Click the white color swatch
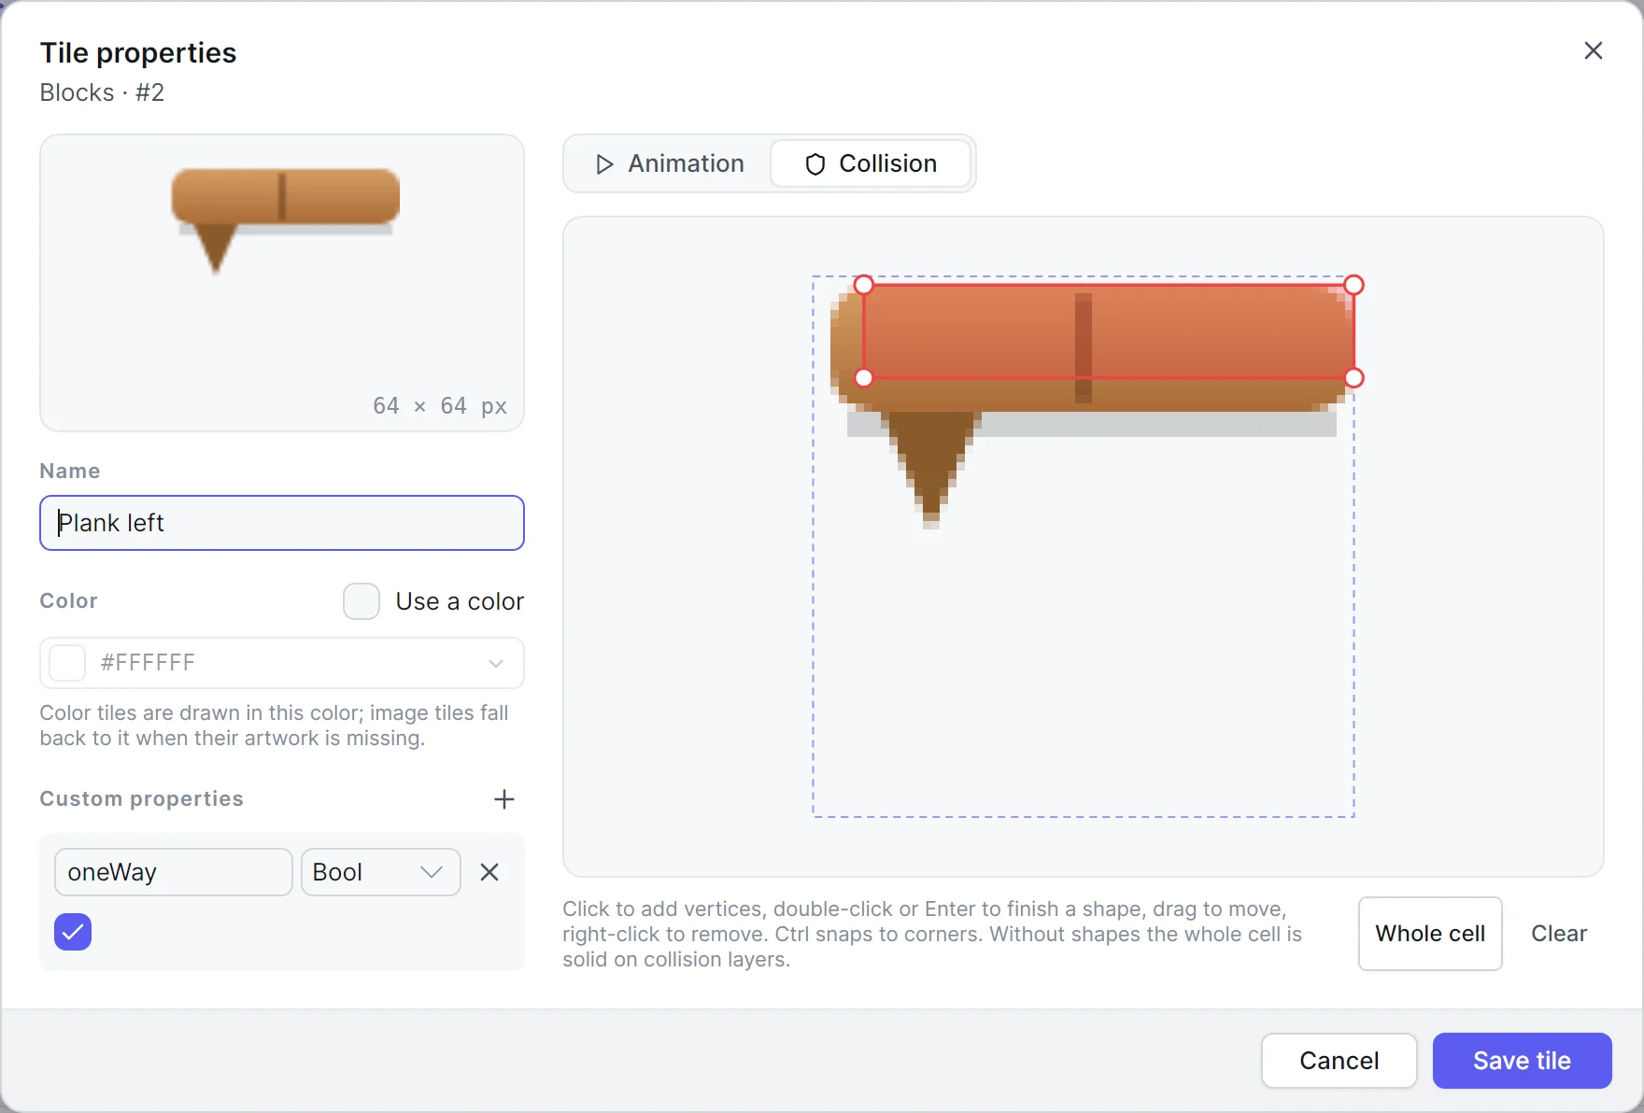Viewport: 1644px width, 1113px height. tap(67, 663)
